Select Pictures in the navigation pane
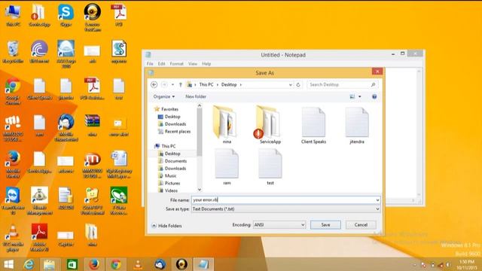This screenshot has height=271, width=482. point(169,183)
